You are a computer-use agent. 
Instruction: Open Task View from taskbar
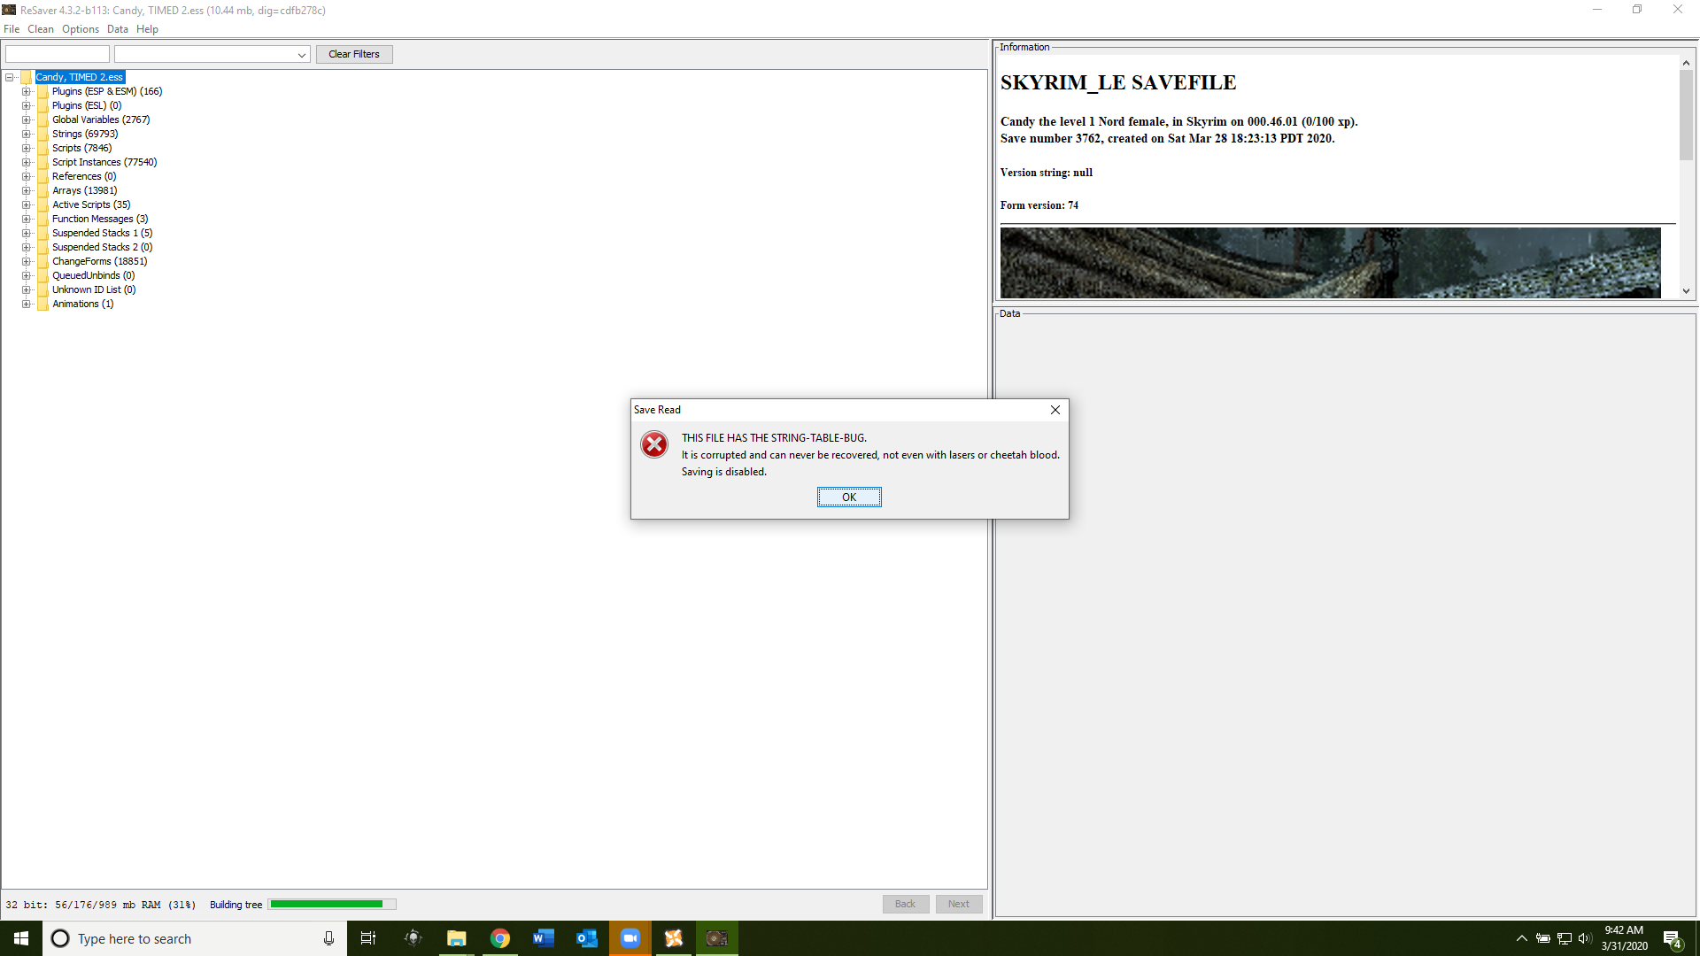(x=368, y=938)
